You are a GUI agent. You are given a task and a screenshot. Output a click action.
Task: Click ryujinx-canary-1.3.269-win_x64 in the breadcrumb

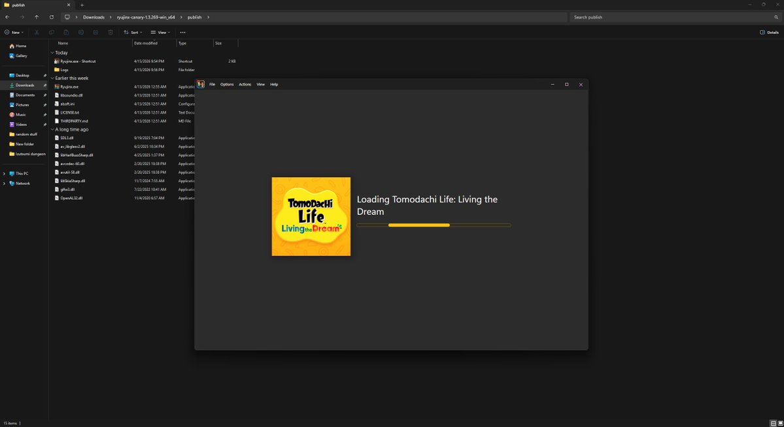pyautogui.click(x=146, y=17)
